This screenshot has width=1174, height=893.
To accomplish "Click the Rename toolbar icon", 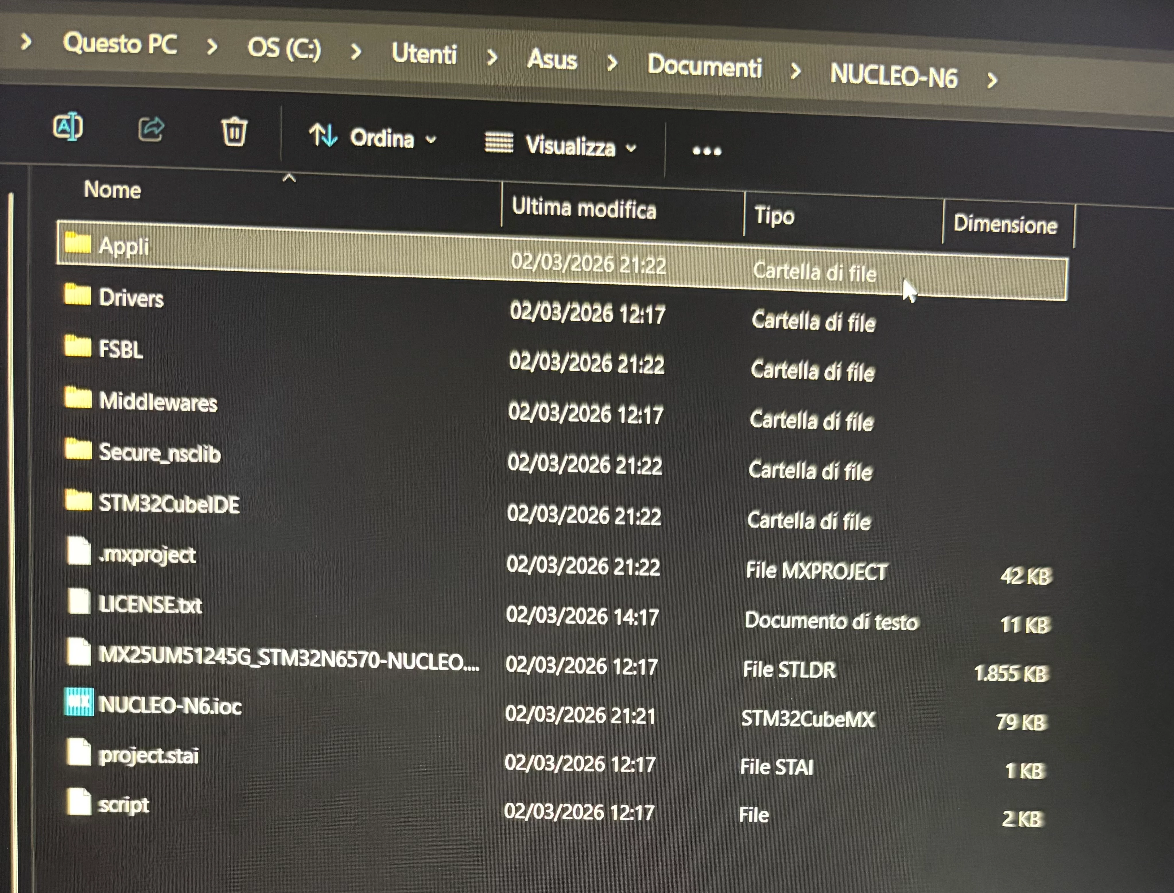I will 68,127.
